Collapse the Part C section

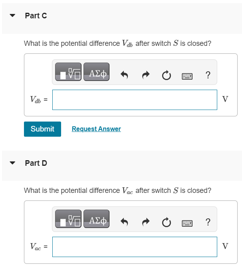(x=12, y=16)
